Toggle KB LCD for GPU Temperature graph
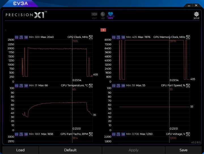Screen dimensions: 204x154 [21, 86]
